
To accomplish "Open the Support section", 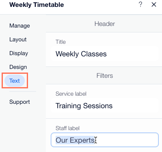I will pos(19,102).
